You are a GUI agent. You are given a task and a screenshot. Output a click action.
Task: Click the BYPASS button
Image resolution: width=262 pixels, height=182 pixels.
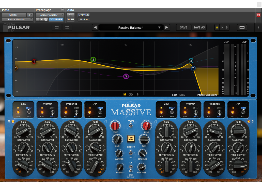point(84,15)
